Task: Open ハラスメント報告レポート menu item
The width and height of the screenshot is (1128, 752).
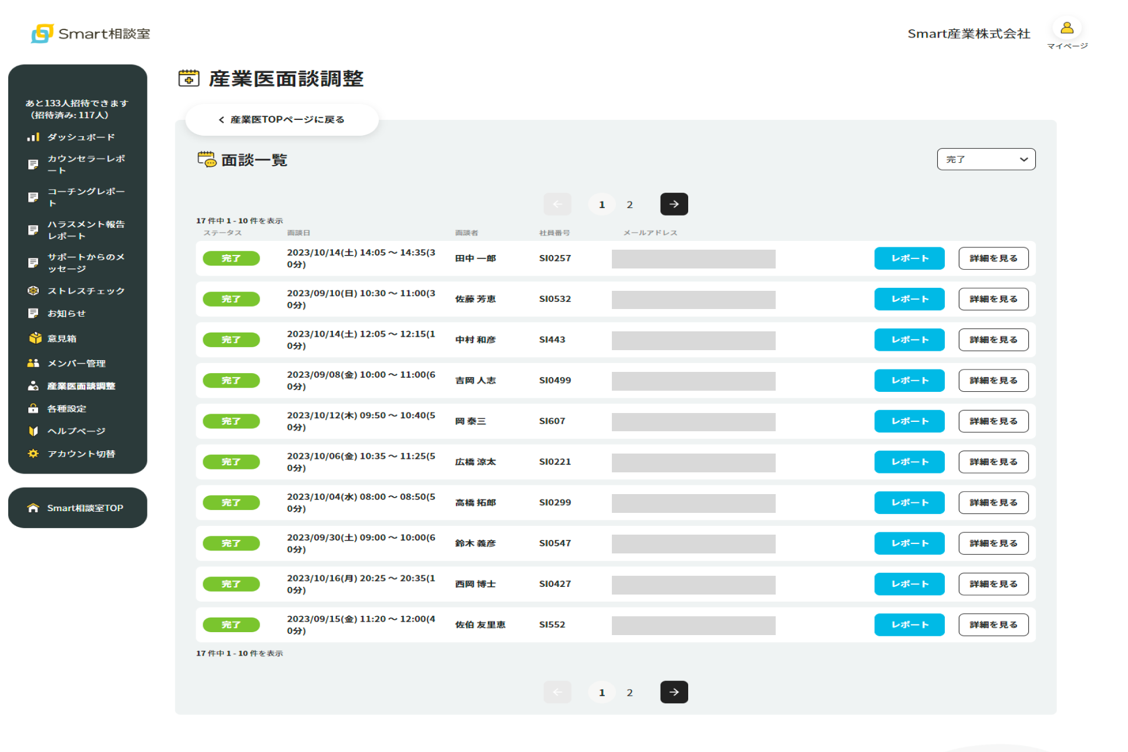Action: click(86, 230)
